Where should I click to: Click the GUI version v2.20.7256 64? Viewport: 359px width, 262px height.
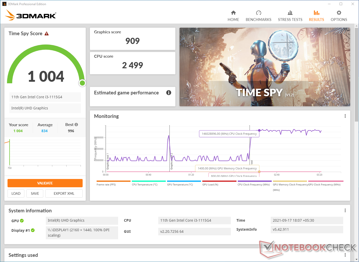[194, 231]
